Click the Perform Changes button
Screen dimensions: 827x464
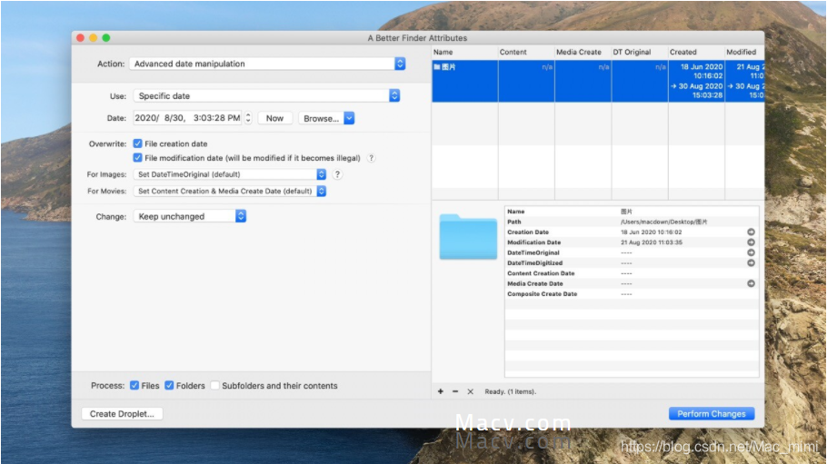[712, 414]
